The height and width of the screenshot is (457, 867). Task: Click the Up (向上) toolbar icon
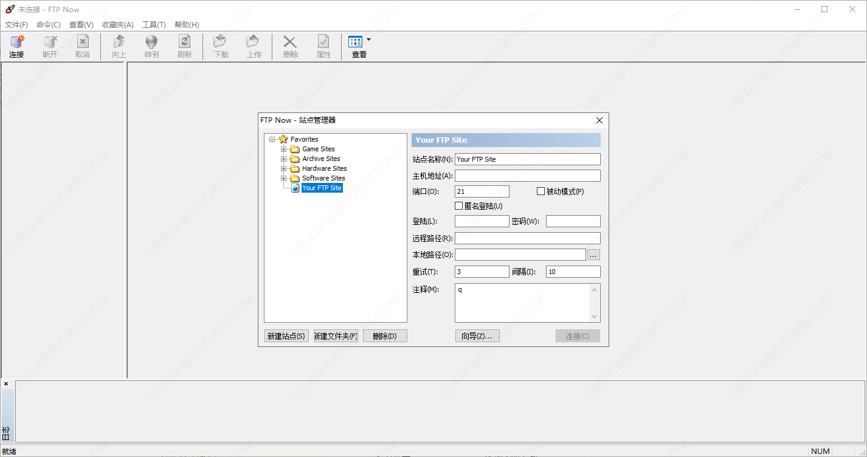(119, 41)
